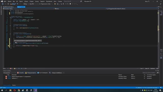Screen dimensions: 163x92
Task: Click the pin icon on Move.cs tab
Action: click(x=23, y=7)
